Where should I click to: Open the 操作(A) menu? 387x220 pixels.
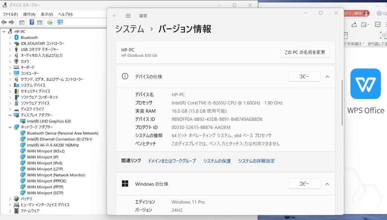click(x=29, y=14)
